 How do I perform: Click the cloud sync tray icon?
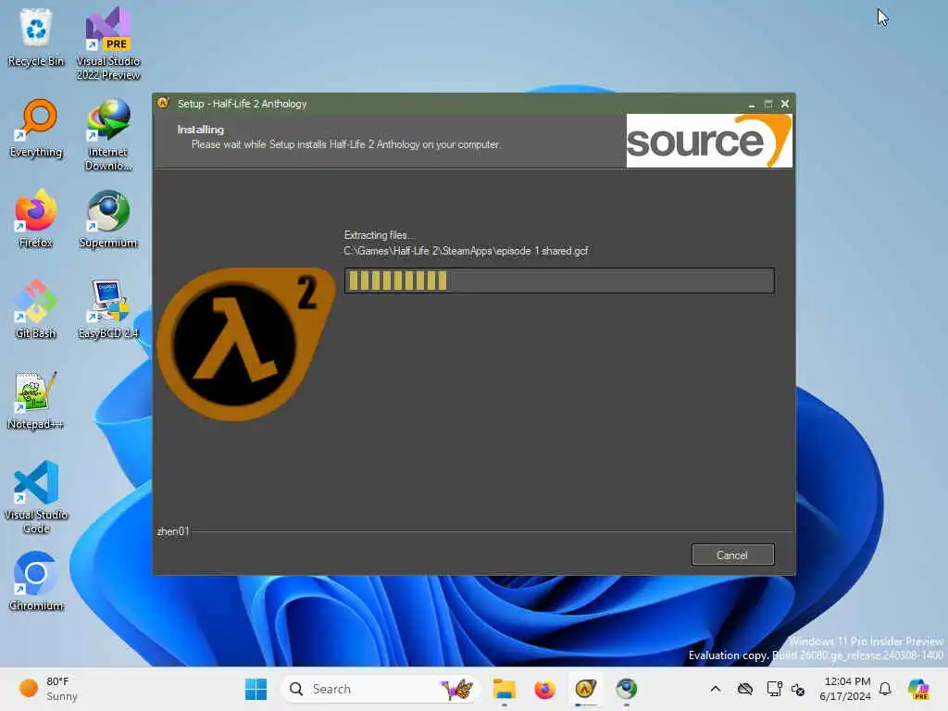click(745, 689)
